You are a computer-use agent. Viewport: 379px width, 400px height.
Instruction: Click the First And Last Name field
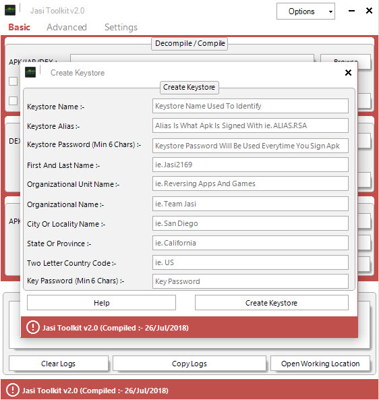tap(250, 165)
